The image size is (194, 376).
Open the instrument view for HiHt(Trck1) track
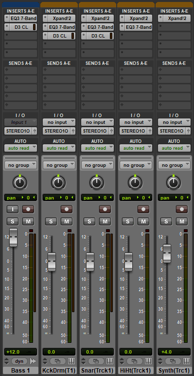pos(149,361)
